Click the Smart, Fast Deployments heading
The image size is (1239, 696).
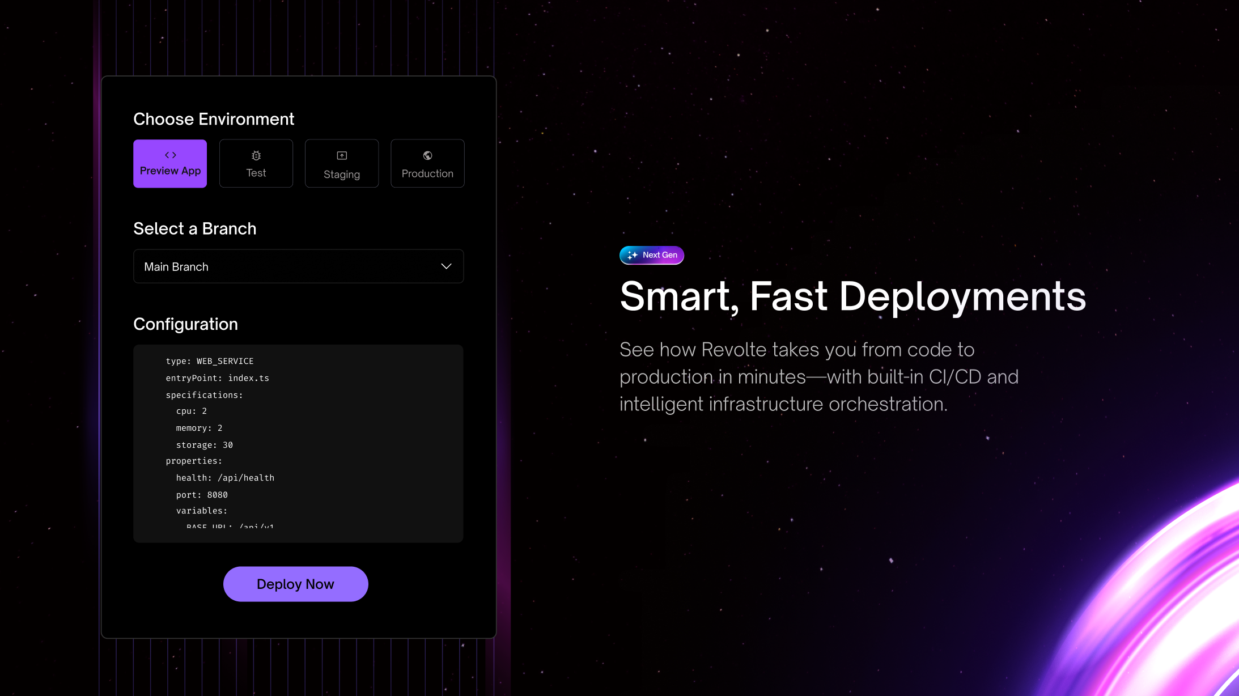coord(852,296)
